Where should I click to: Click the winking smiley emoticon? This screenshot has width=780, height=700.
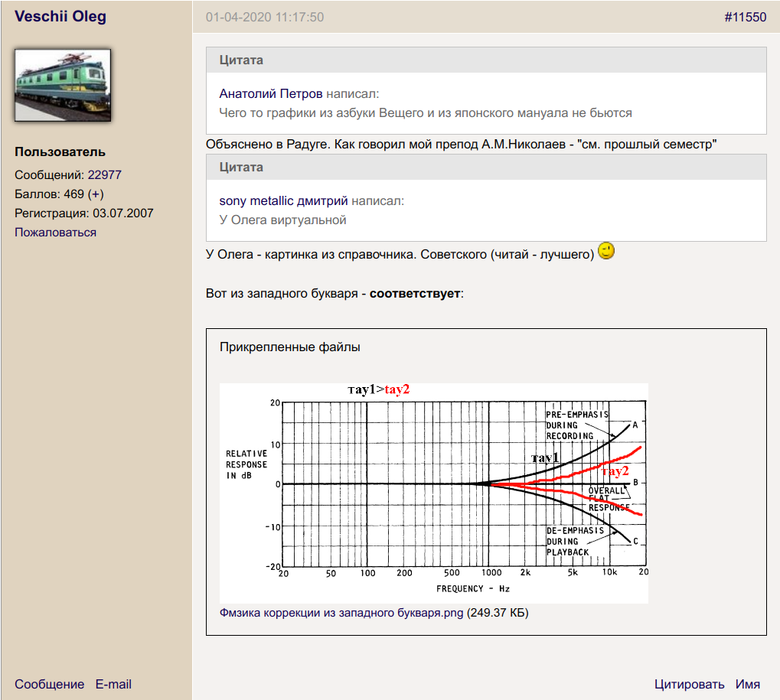pos(606,252)
